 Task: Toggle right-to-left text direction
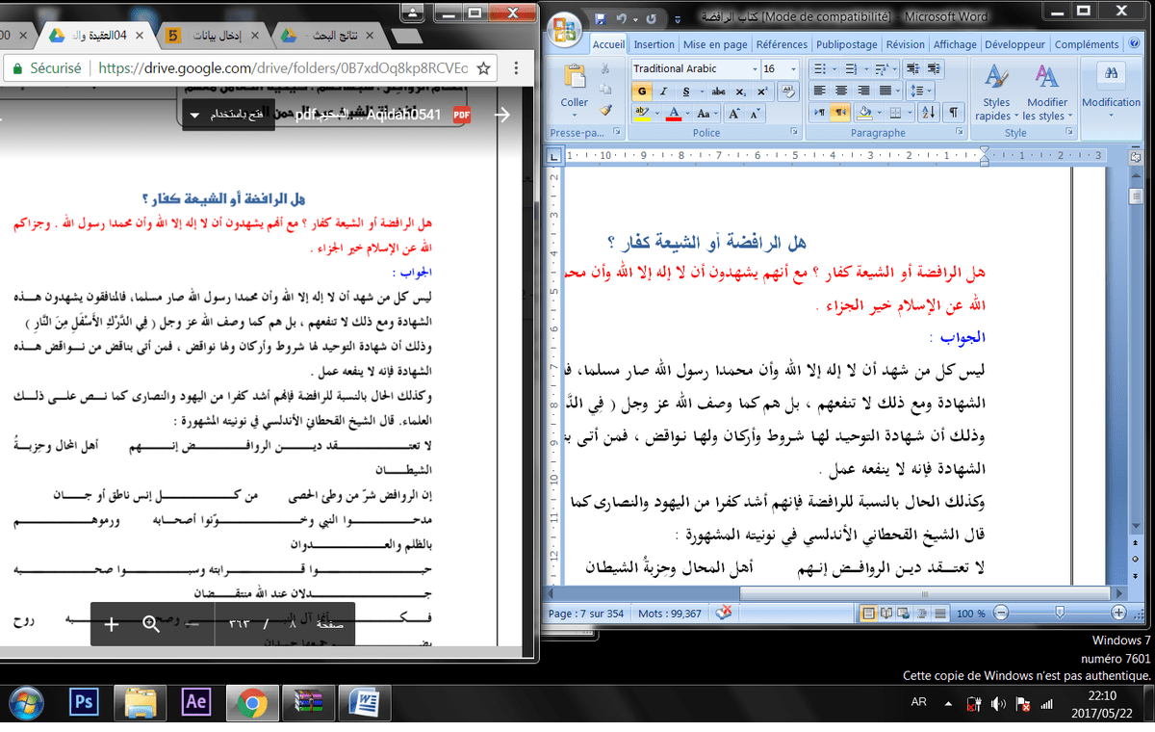[x=840, y=113]
